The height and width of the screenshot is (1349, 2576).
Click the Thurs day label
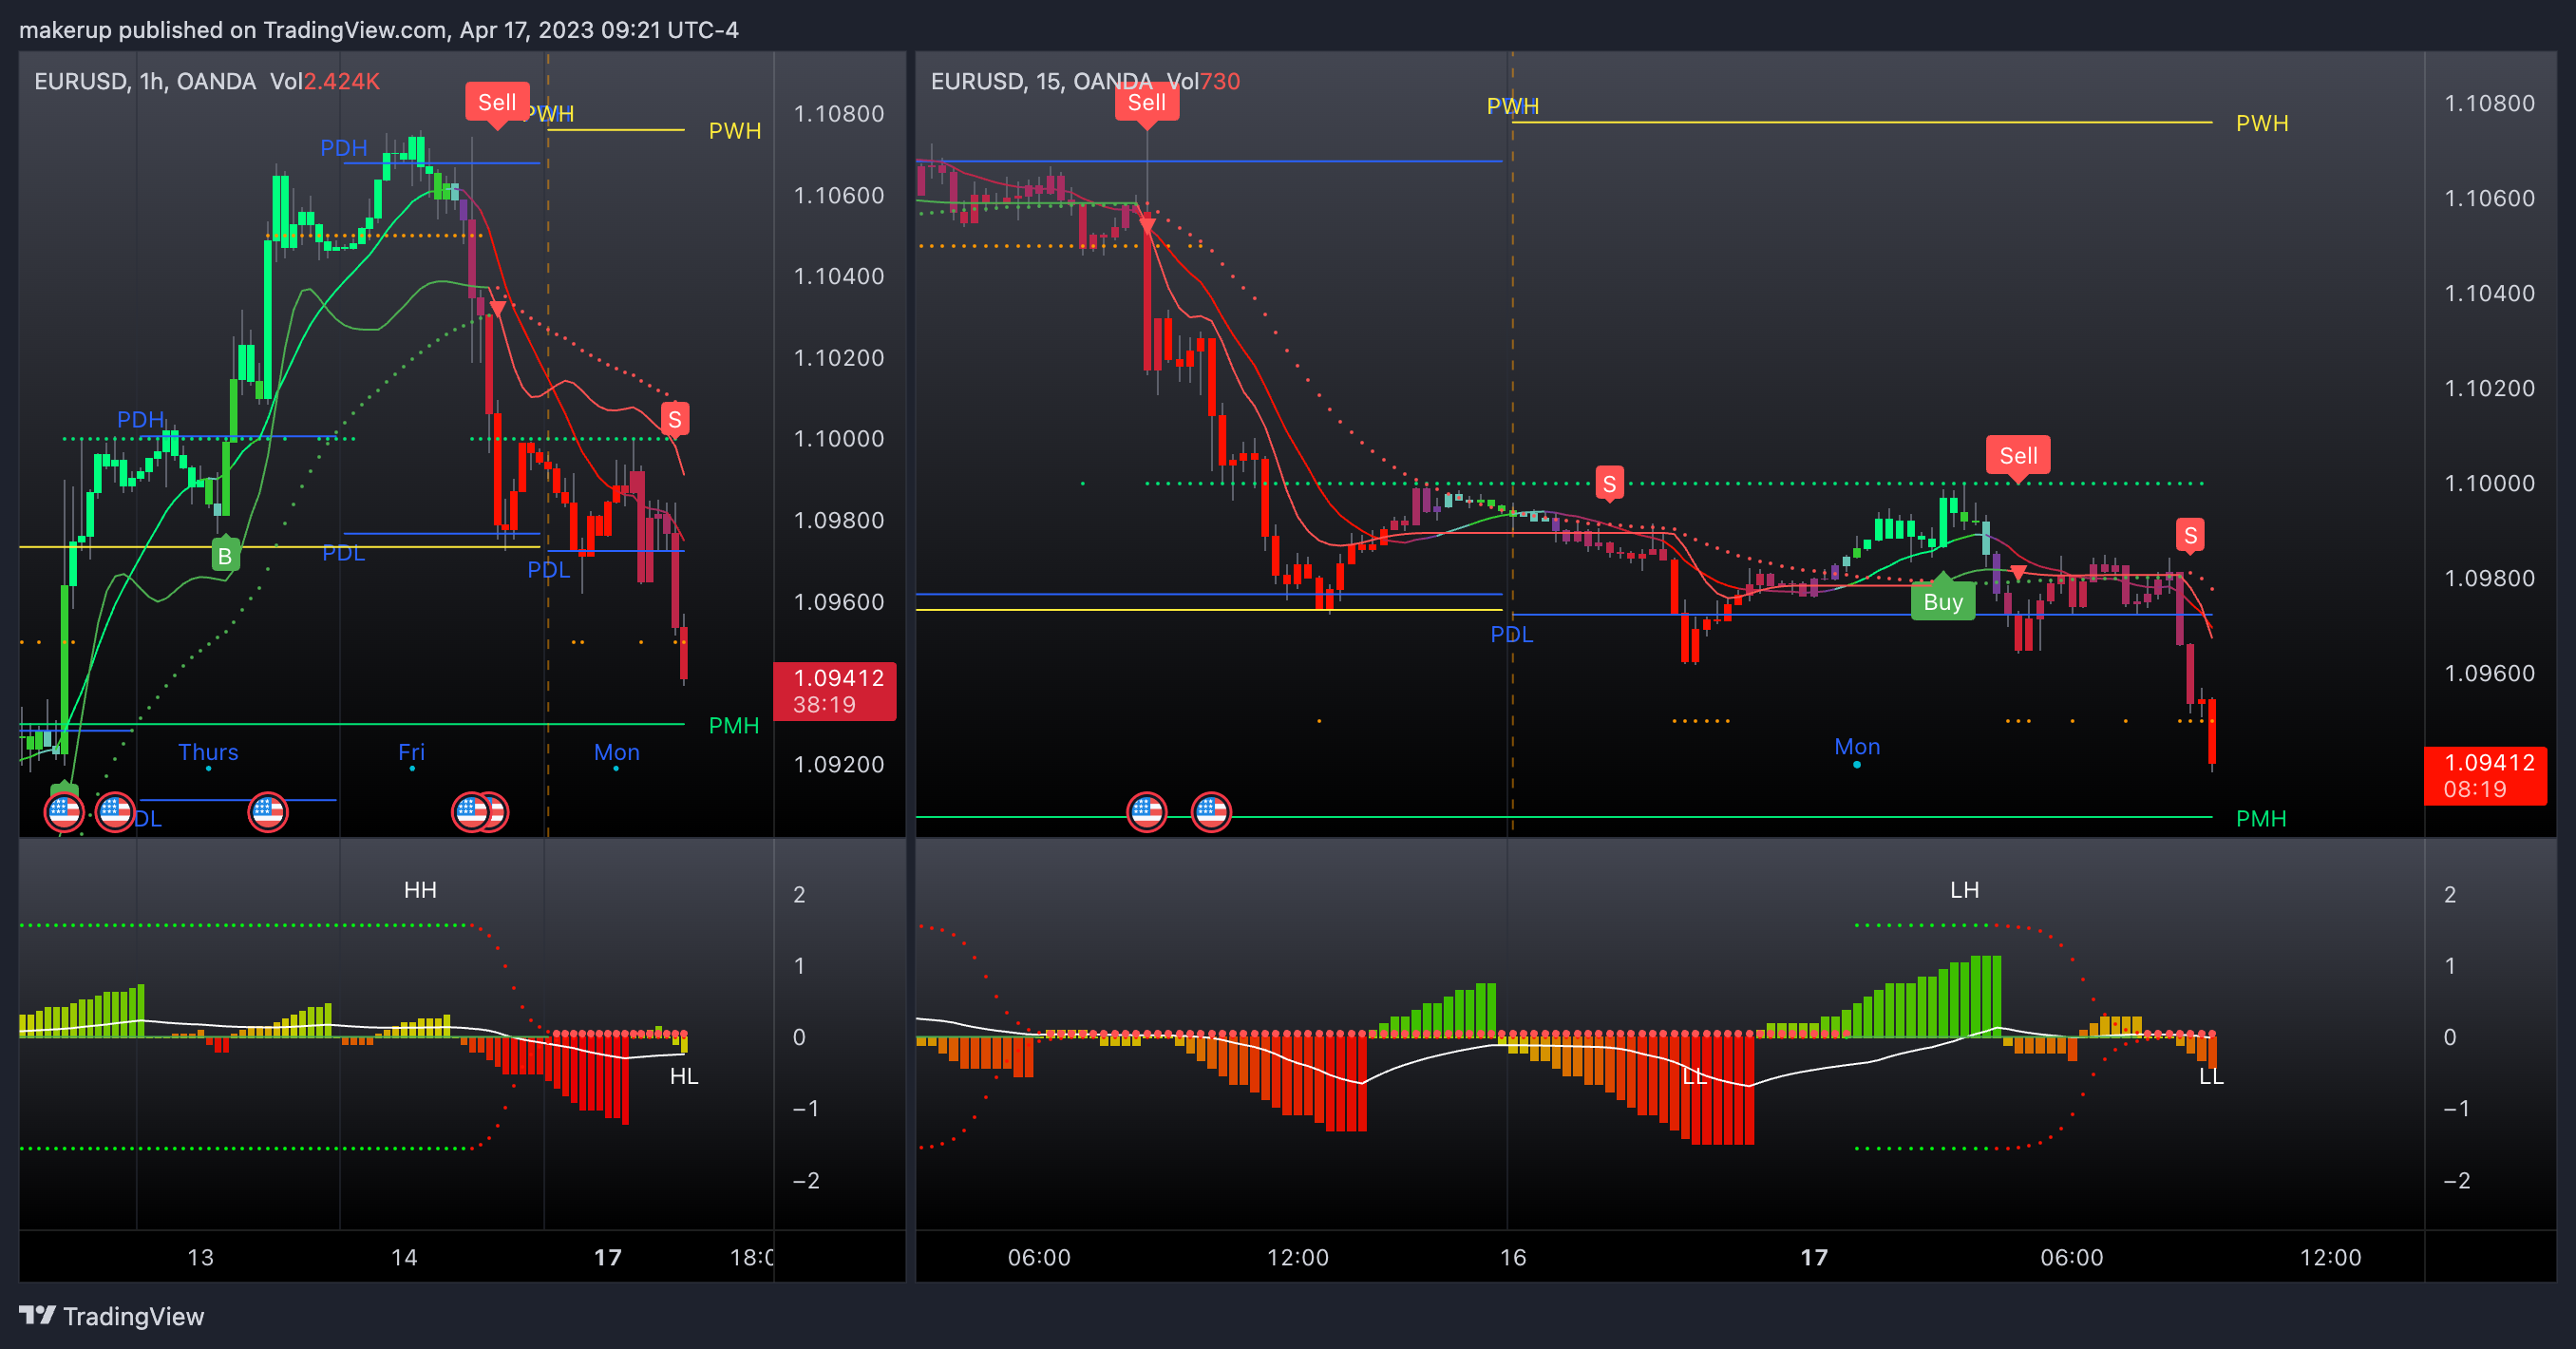208,752
